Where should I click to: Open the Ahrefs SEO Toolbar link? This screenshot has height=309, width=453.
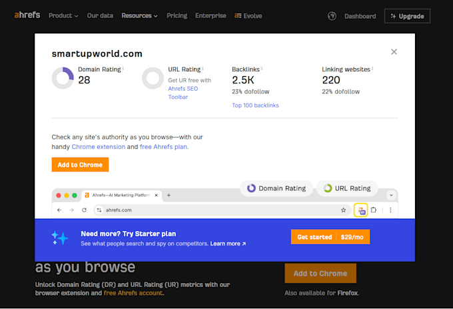pyautogui.click(x=183, y=93)
